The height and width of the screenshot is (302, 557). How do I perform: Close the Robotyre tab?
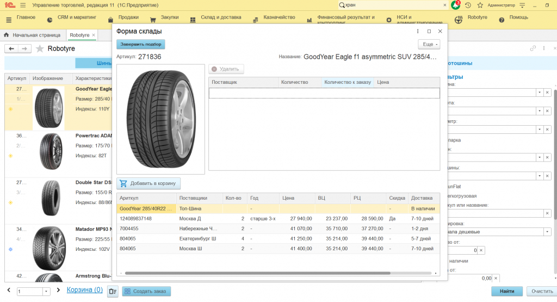click(94, 35)
